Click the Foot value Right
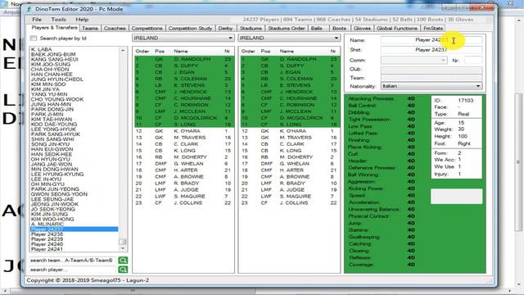This screenshot has width=524, height=295. click(x=464, y=143)
